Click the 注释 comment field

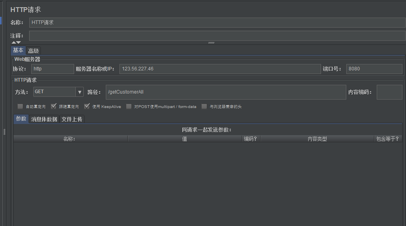click(x=217, y=36)
